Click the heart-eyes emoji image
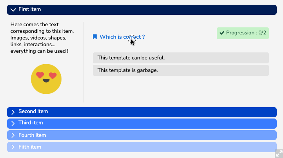The height and width of the screenshot is (158, 283). click(46, 79)
